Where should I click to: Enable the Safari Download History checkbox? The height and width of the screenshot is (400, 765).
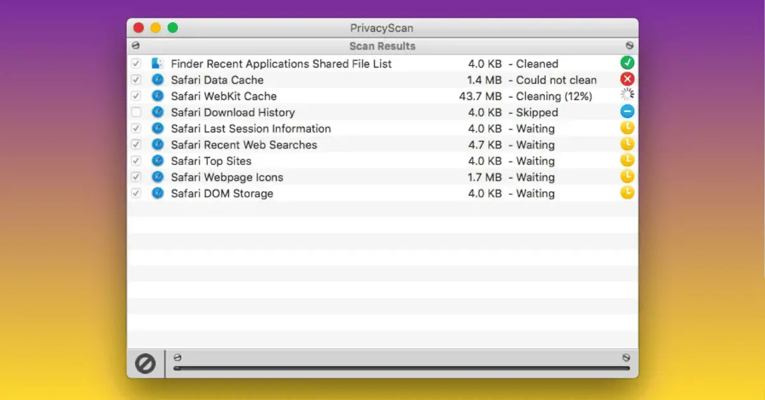[x=136, y=111]
